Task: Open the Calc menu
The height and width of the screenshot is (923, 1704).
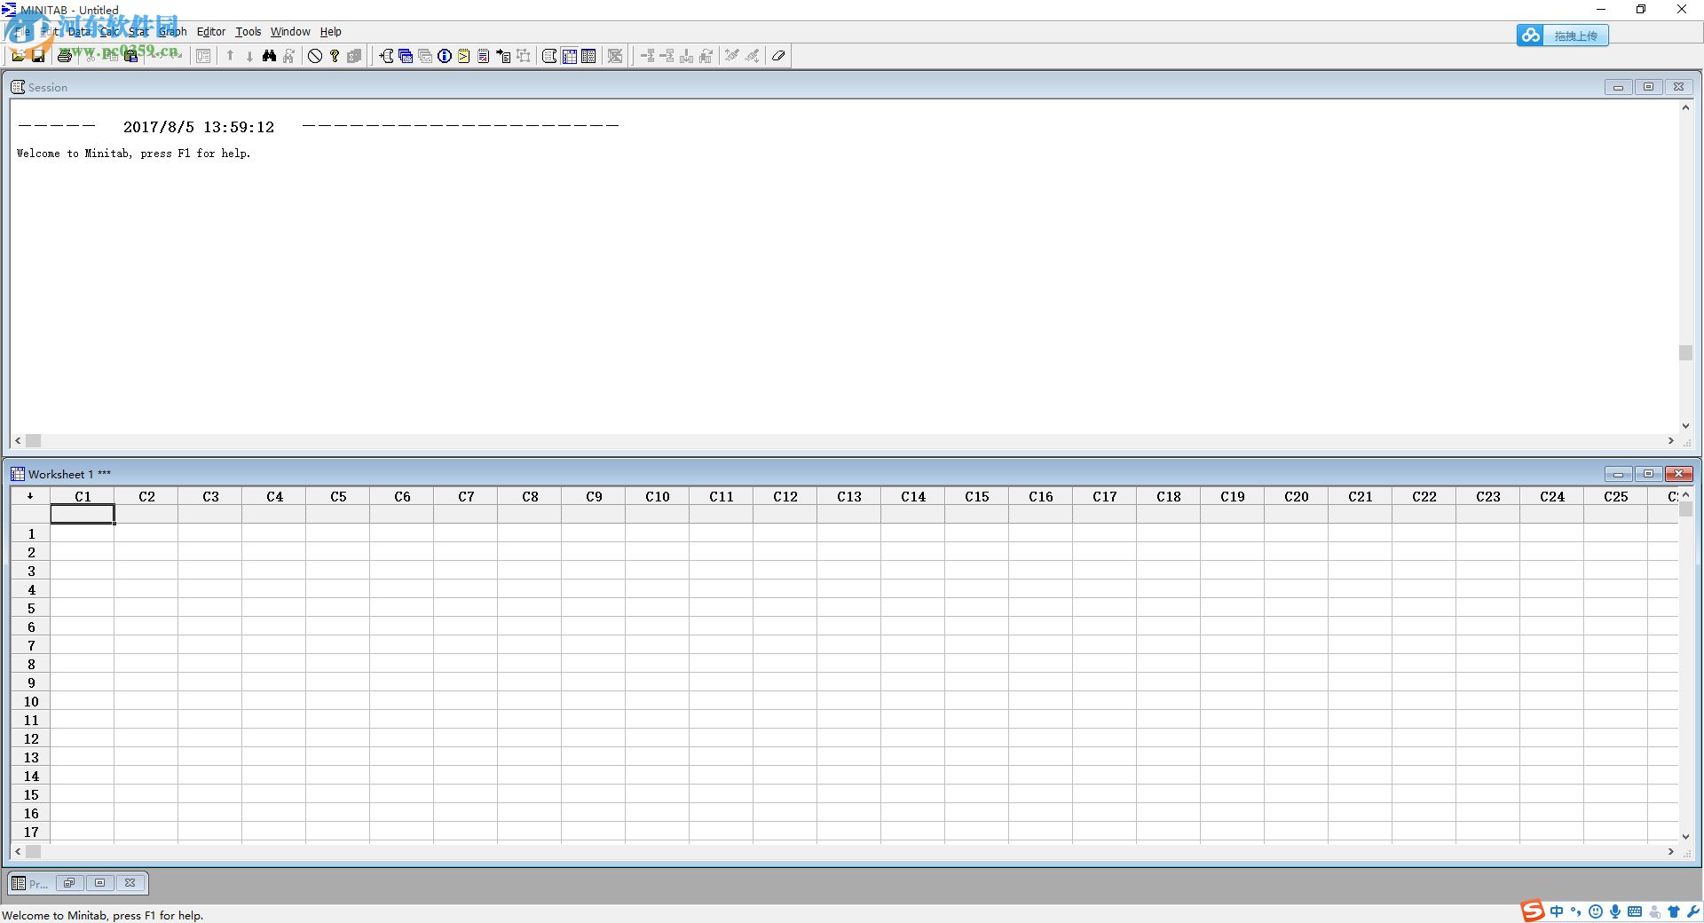Action: pos(109,31)
